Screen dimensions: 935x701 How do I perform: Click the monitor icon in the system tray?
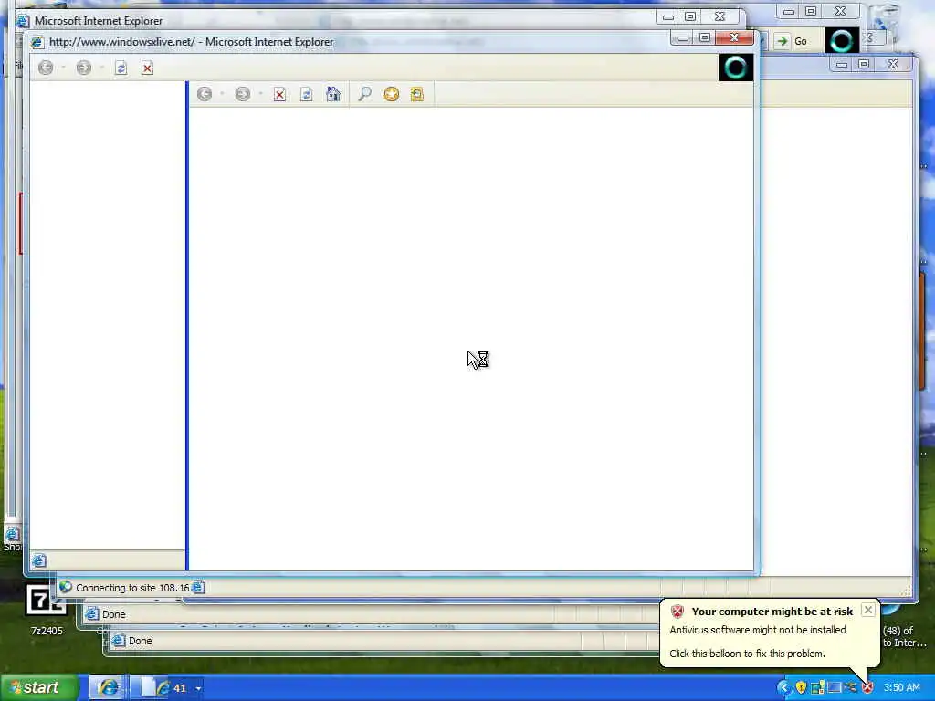[835, 688]
